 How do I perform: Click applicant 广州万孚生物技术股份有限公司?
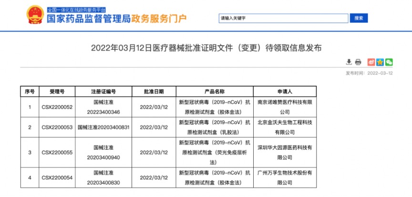285,177
